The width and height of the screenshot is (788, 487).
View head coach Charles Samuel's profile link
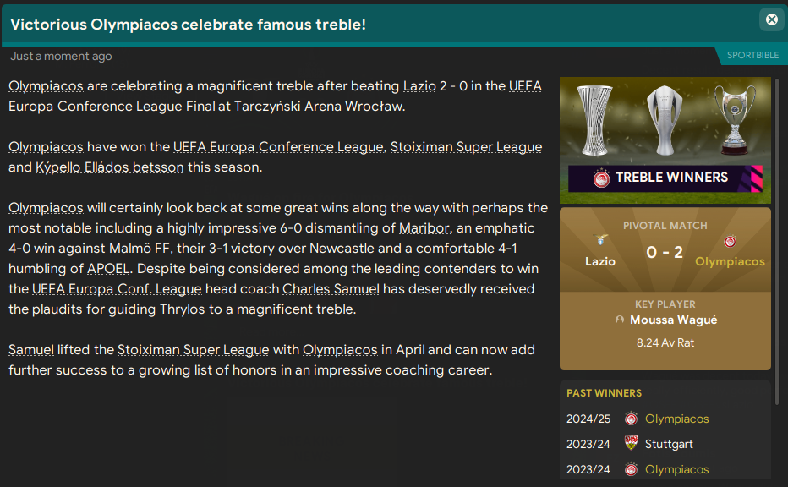point(331,288)
